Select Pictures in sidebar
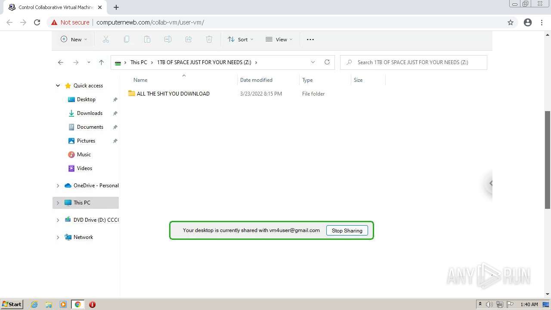551x310 pixels. point(86,141)
